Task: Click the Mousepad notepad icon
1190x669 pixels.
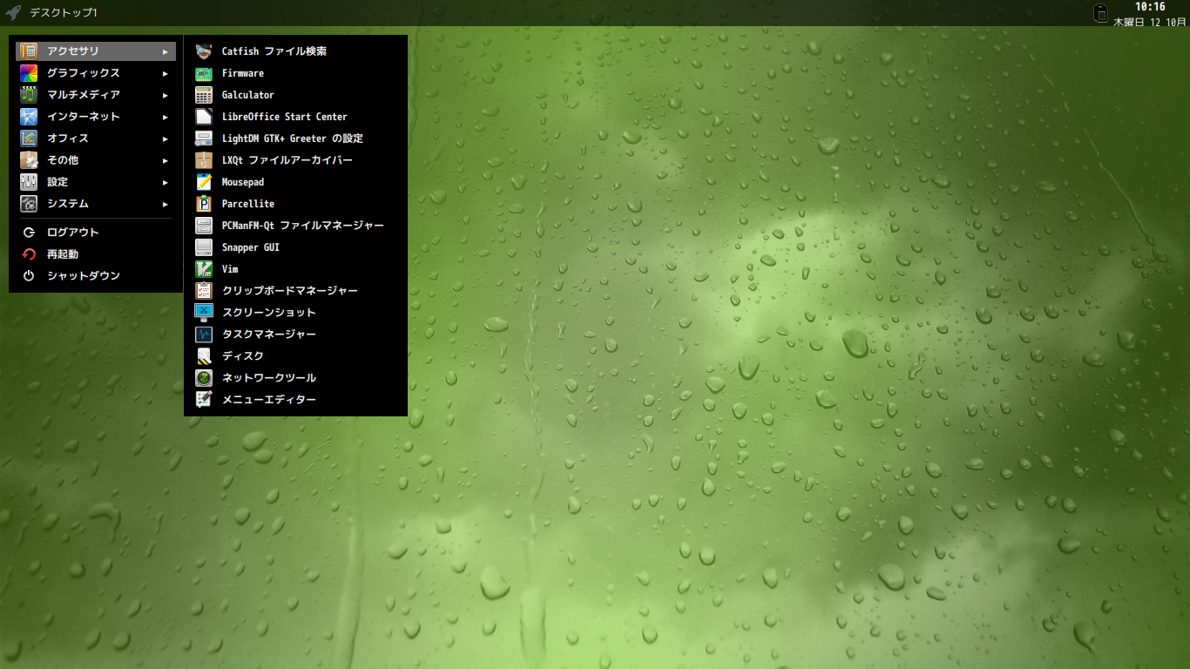Action: click(x=204, y=182)
